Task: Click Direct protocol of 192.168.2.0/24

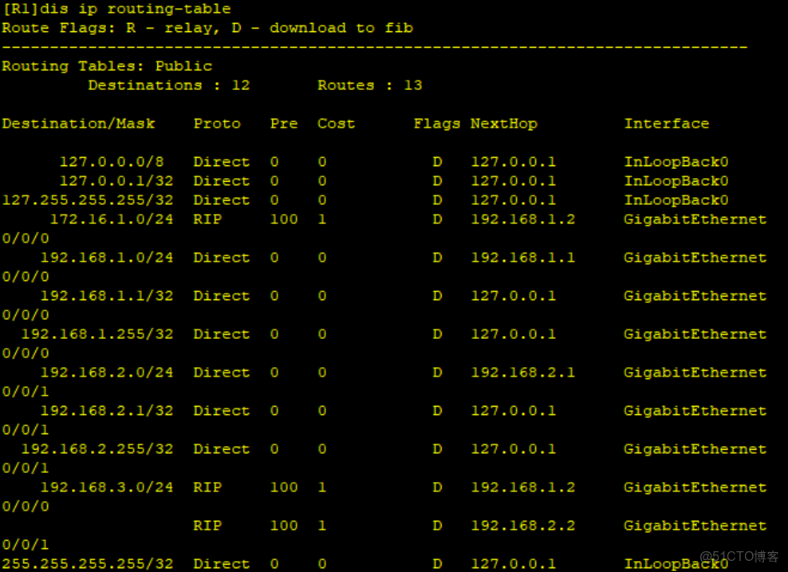Action: [x=222, y=373]
